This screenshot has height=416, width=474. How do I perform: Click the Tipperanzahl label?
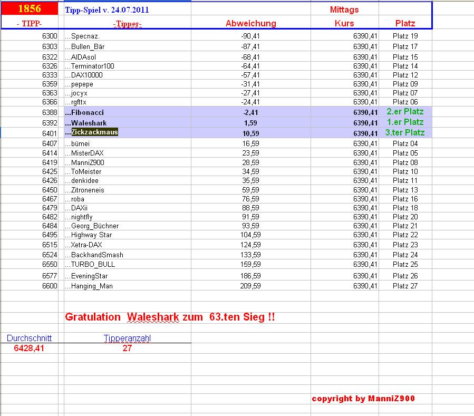tap(127, 338)
